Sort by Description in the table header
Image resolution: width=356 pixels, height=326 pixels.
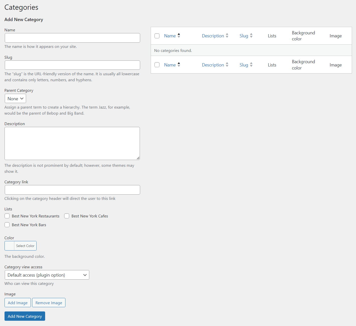click(213, 36)
